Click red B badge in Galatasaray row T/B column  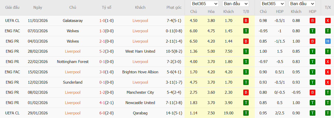click(246, 21)
